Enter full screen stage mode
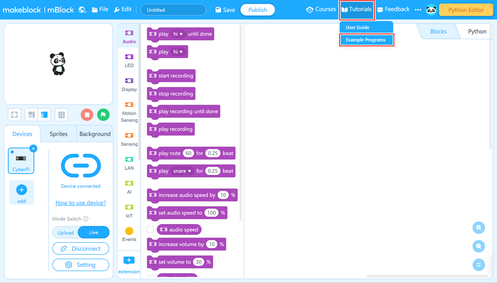The height and width of the screenshot is (283, 497). click(14, 115)
